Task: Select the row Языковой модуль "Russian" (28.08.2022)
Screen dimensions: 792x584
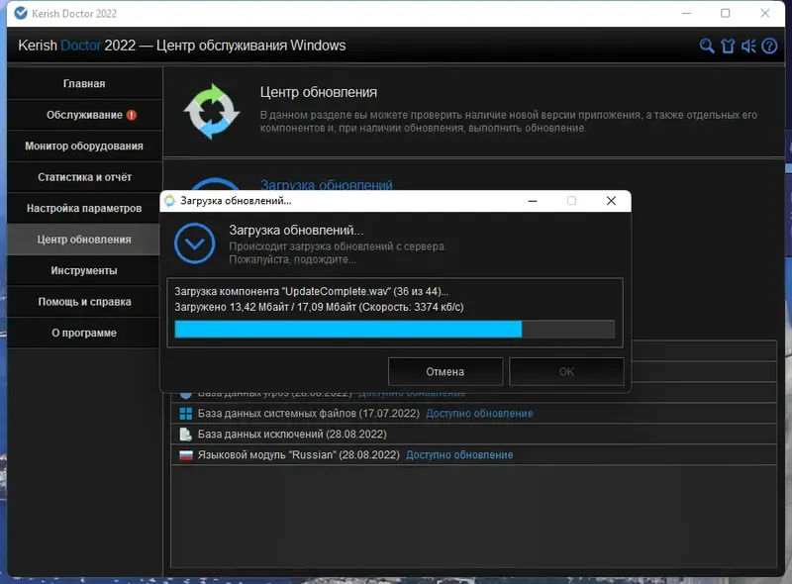Action: click(474, 454)
